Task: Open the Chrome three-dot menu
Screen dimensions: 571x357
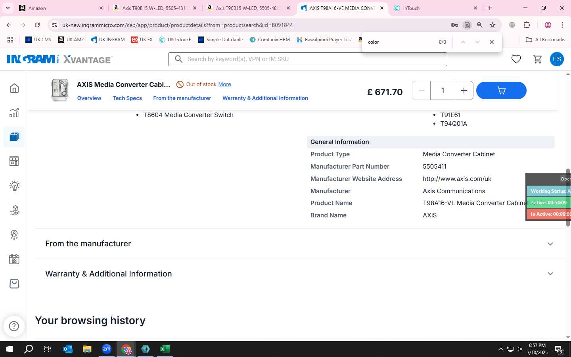Action: [x=562, y=25]
